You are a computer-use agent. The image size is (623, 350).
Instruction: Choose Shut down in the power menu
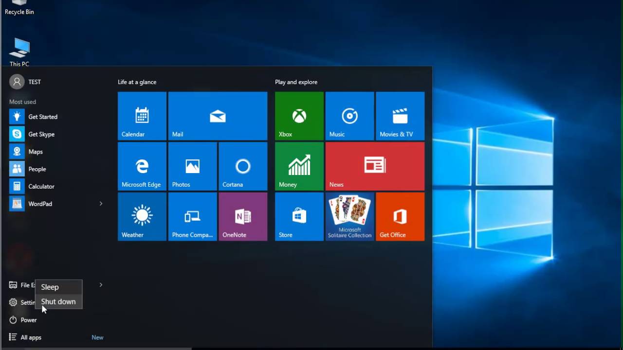[58, 302]
